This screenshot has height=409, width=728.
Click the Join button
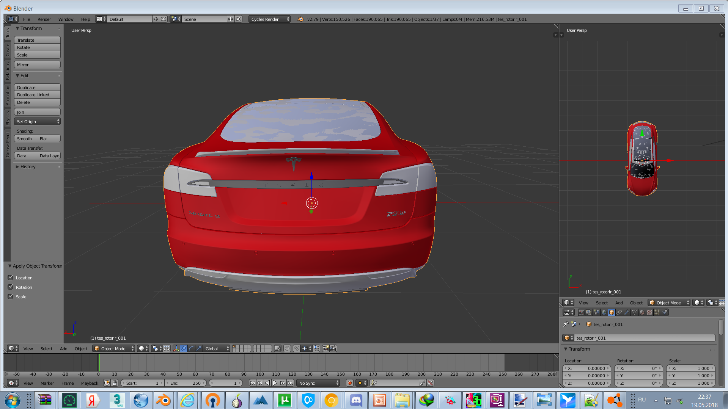click(x=37, y=112)
